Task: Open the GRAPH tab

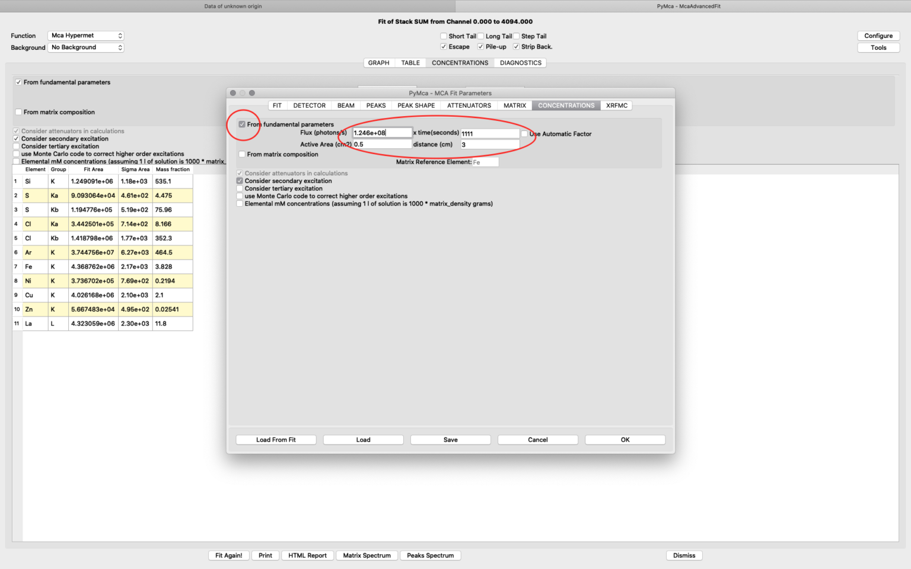Action: pos(378,63)
